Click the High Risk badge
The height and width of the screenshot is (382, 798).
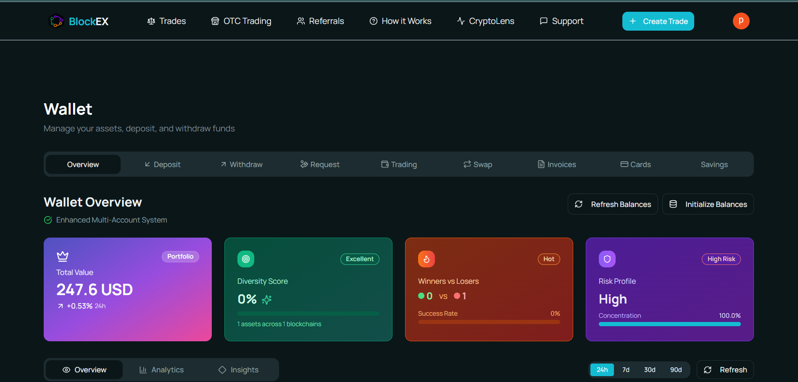click(x=721, y=259)
